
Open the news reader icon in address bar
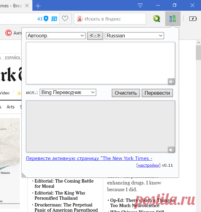(x=54, y=19)
